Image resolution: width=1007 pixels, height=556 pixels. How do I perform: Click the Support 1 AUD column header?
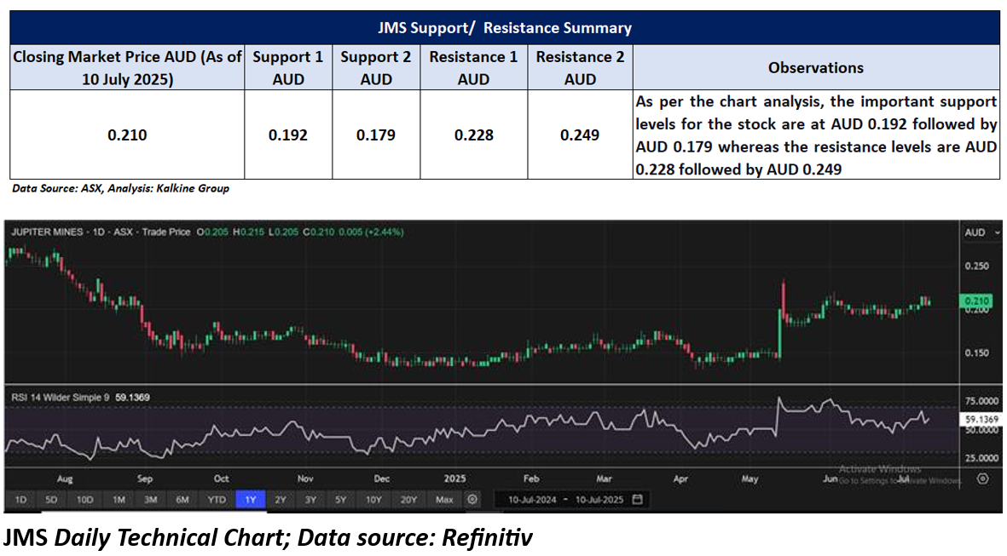(288, 67)
